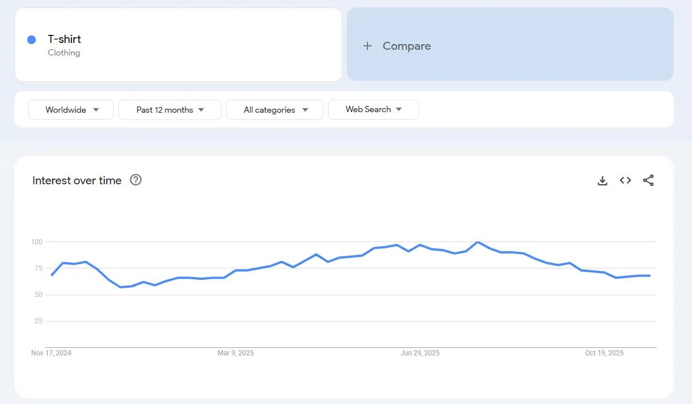Image resolution: width=692 pixels, height=404 pixels.
Task: Open the Web Search type dropdown
Action: click(x=373, y=109)
